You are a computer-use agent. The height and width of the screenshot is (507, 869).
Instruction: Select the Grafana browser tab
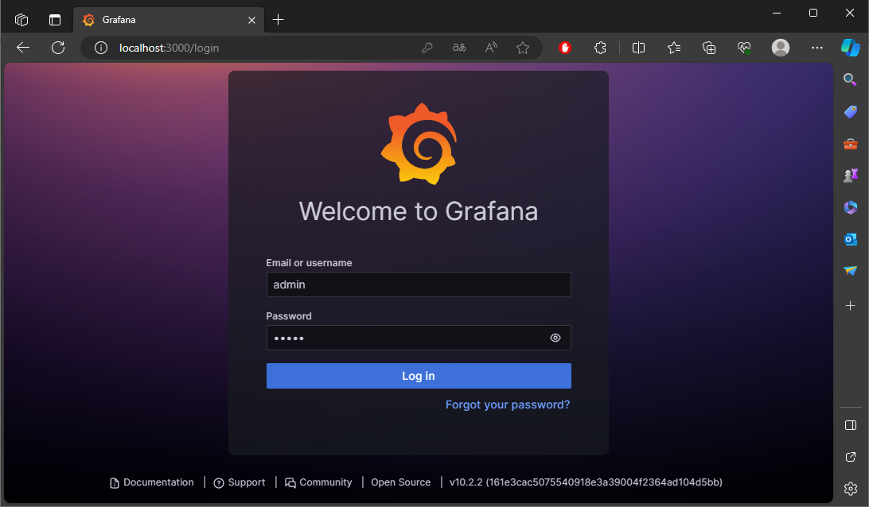[159, 19]
